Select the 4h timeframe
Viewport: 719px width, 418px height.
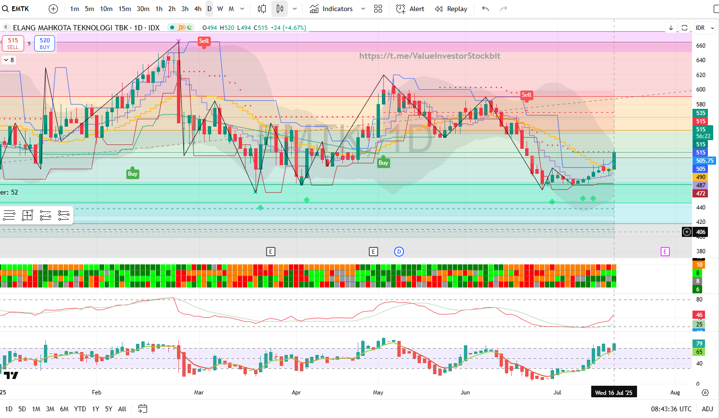pyautogui.click(x=198, y=9)
